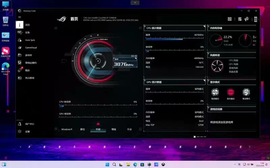Click left arrow on wallpaper letter strip

[21, 147]
